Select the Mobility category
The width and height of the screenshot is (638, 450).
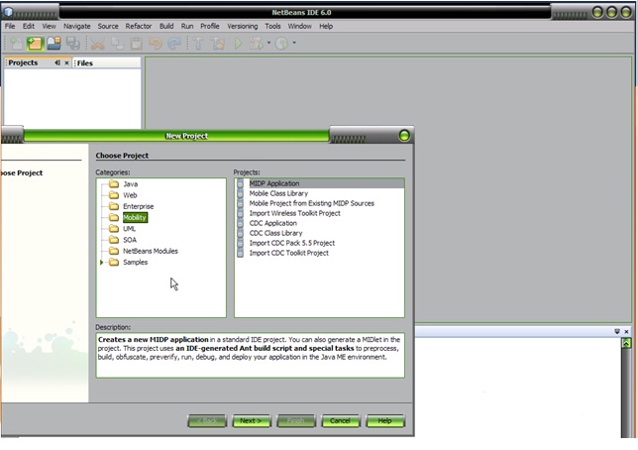point(135,217)
